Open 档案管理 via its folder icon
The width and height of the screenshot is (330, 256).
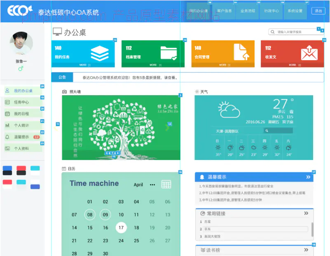[x=169, y=53]
